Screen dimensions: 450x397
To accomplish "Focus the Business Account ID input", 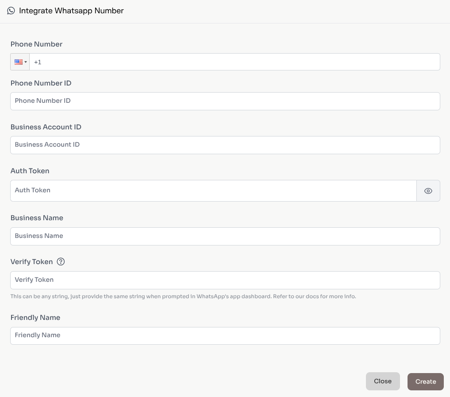I will coord(177,145).
